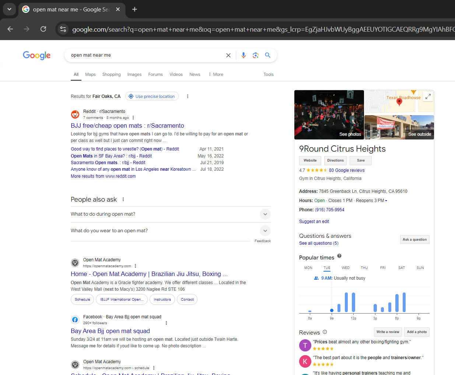The width and height of the screenshot is (455, 375).
Task: Click the Write a review button
Action: tap(388, 332)
